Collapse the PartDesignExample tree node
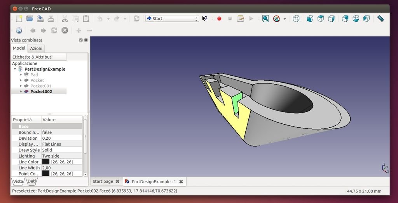Image resolution: width=398 pixels, height=203 pixels. 15,69
